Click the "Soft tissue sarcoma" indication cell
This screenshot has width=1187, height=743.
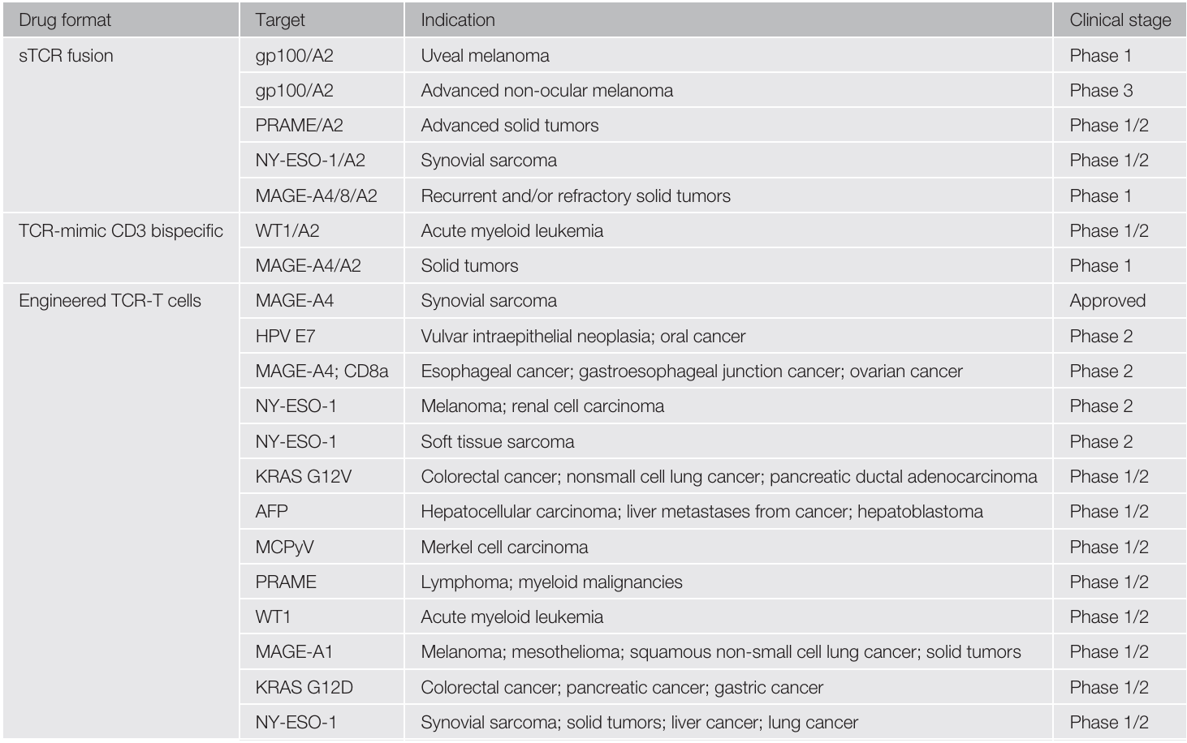click(497, 442)
